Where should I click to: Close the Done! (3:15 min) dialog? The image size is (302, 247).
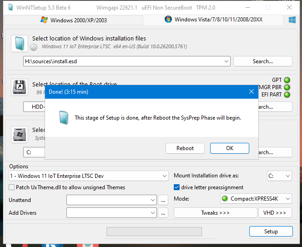pos(252,92)
